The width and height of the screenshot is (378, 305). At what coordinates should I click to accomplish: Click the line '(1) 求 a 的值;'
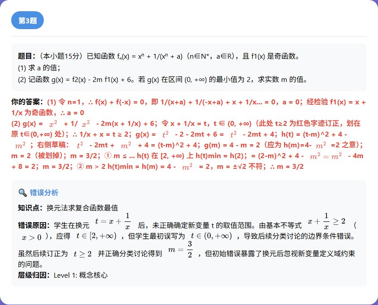click(x=39, y=68)
